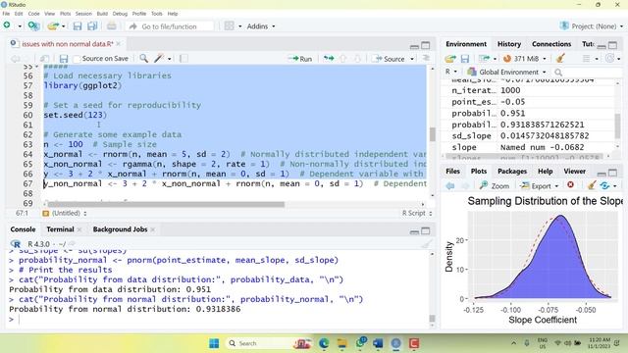Viewport: 628px width, 353px height.
Task: Expand the Source options dropdown arrow
Action: (412, 59)
